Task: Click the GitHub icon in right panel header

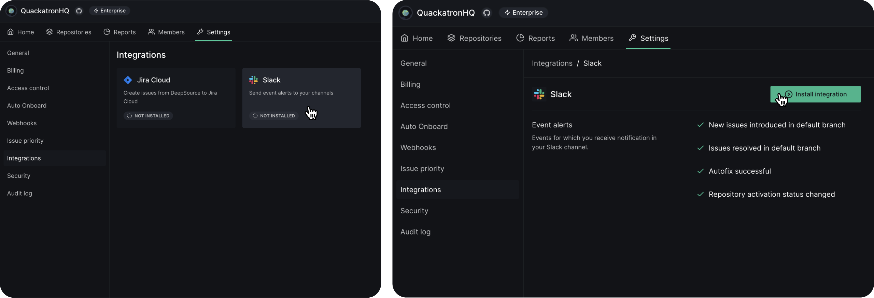Action: point(487,13)
